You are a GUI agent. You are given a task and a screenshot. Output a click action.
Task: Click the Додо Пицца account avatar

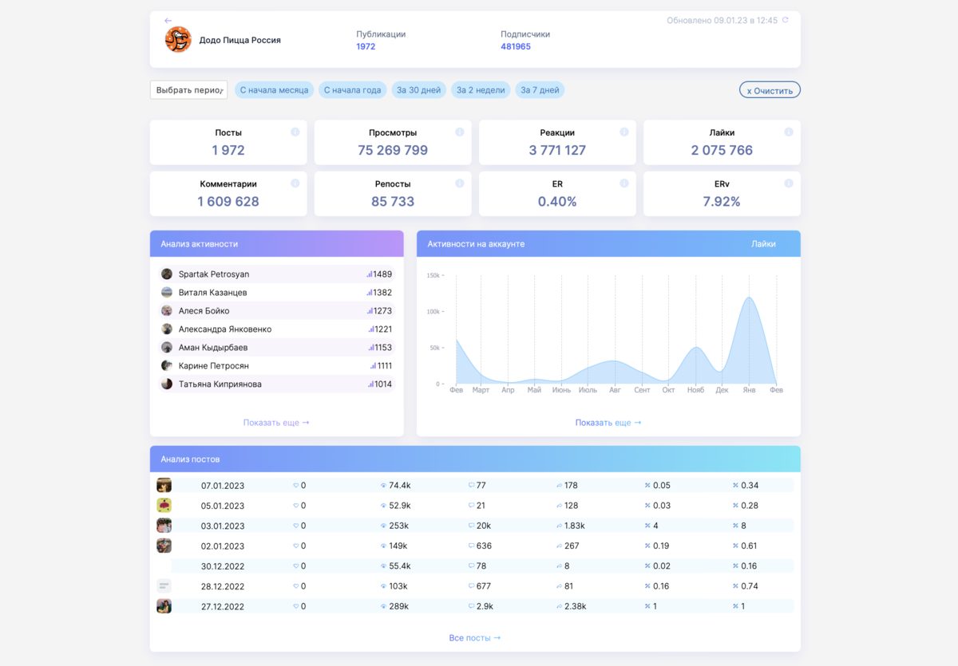(x=178, y=39)
